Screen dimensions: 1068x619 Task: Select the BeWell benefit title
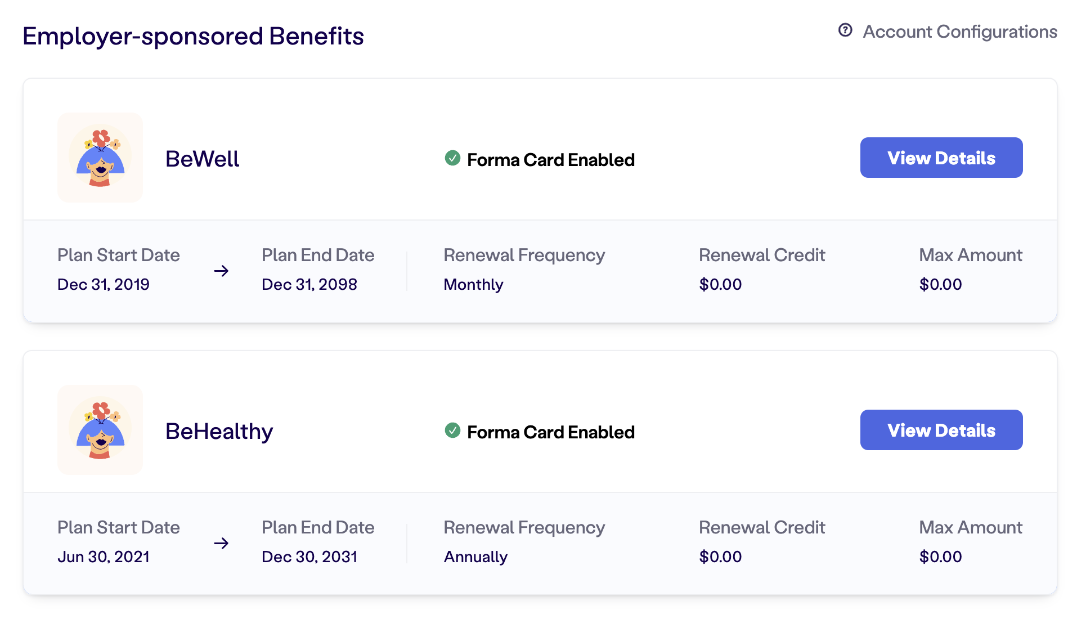point(203,159)
